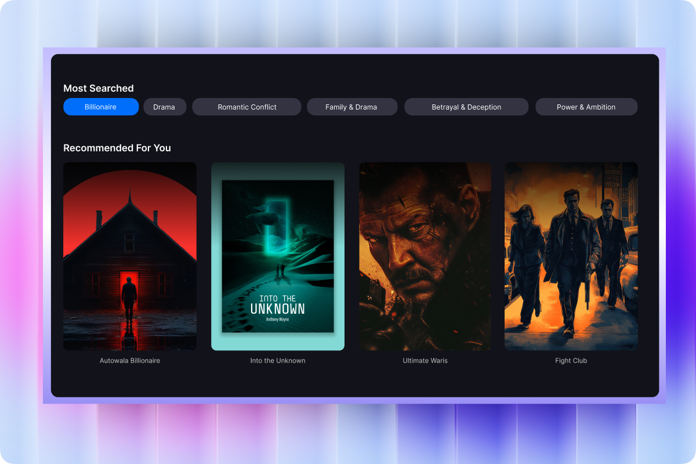Pick the Family & Drama chip

coord(352,107)
